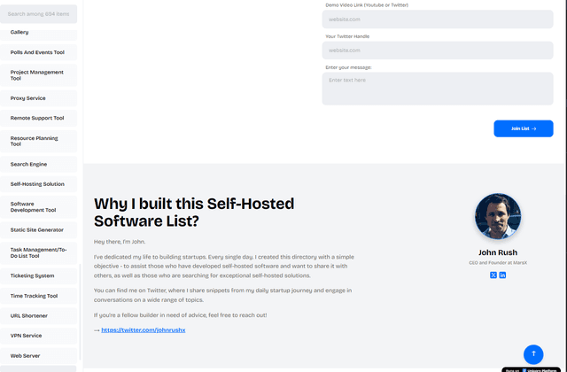Screen dimensions: 567x372
Task: Choose Remote Support Tool in sidebar
Action: tap(38, 118)
